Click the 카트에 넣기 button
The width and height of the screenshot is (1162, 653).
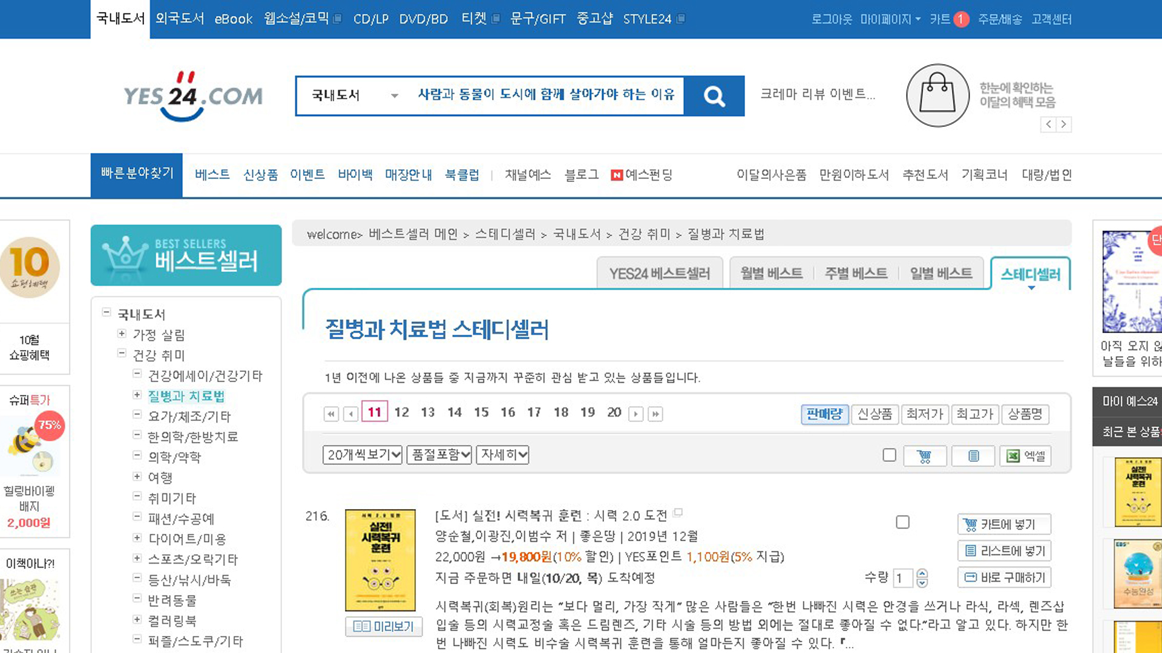pyautogui.click(x=1004, y=524)
